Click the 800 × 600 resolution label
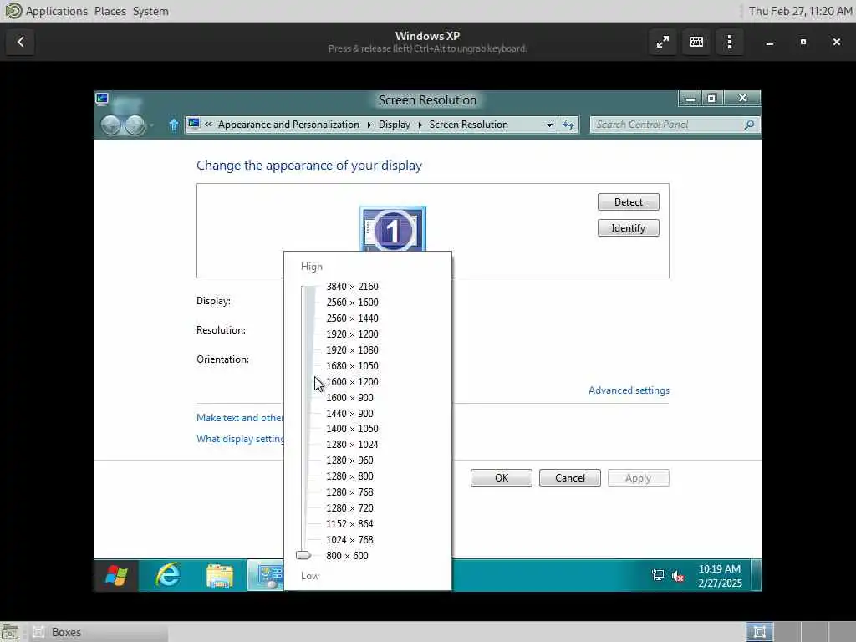856x642 pixels. click(347, 555)
